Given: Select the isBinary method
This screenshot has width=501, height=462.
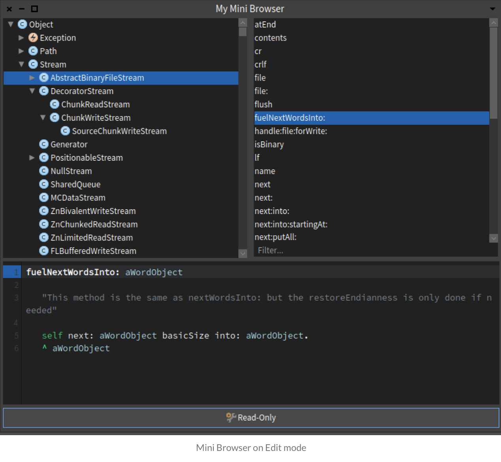Looking at the screenshot, I should (371, 145).
